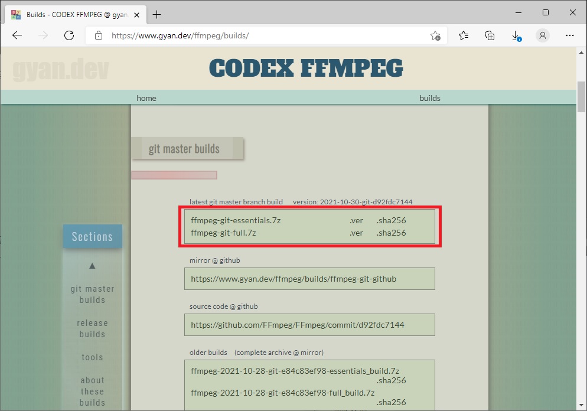Open the Favorites list icon
This screenshot has height=411, width=587.
464,35
